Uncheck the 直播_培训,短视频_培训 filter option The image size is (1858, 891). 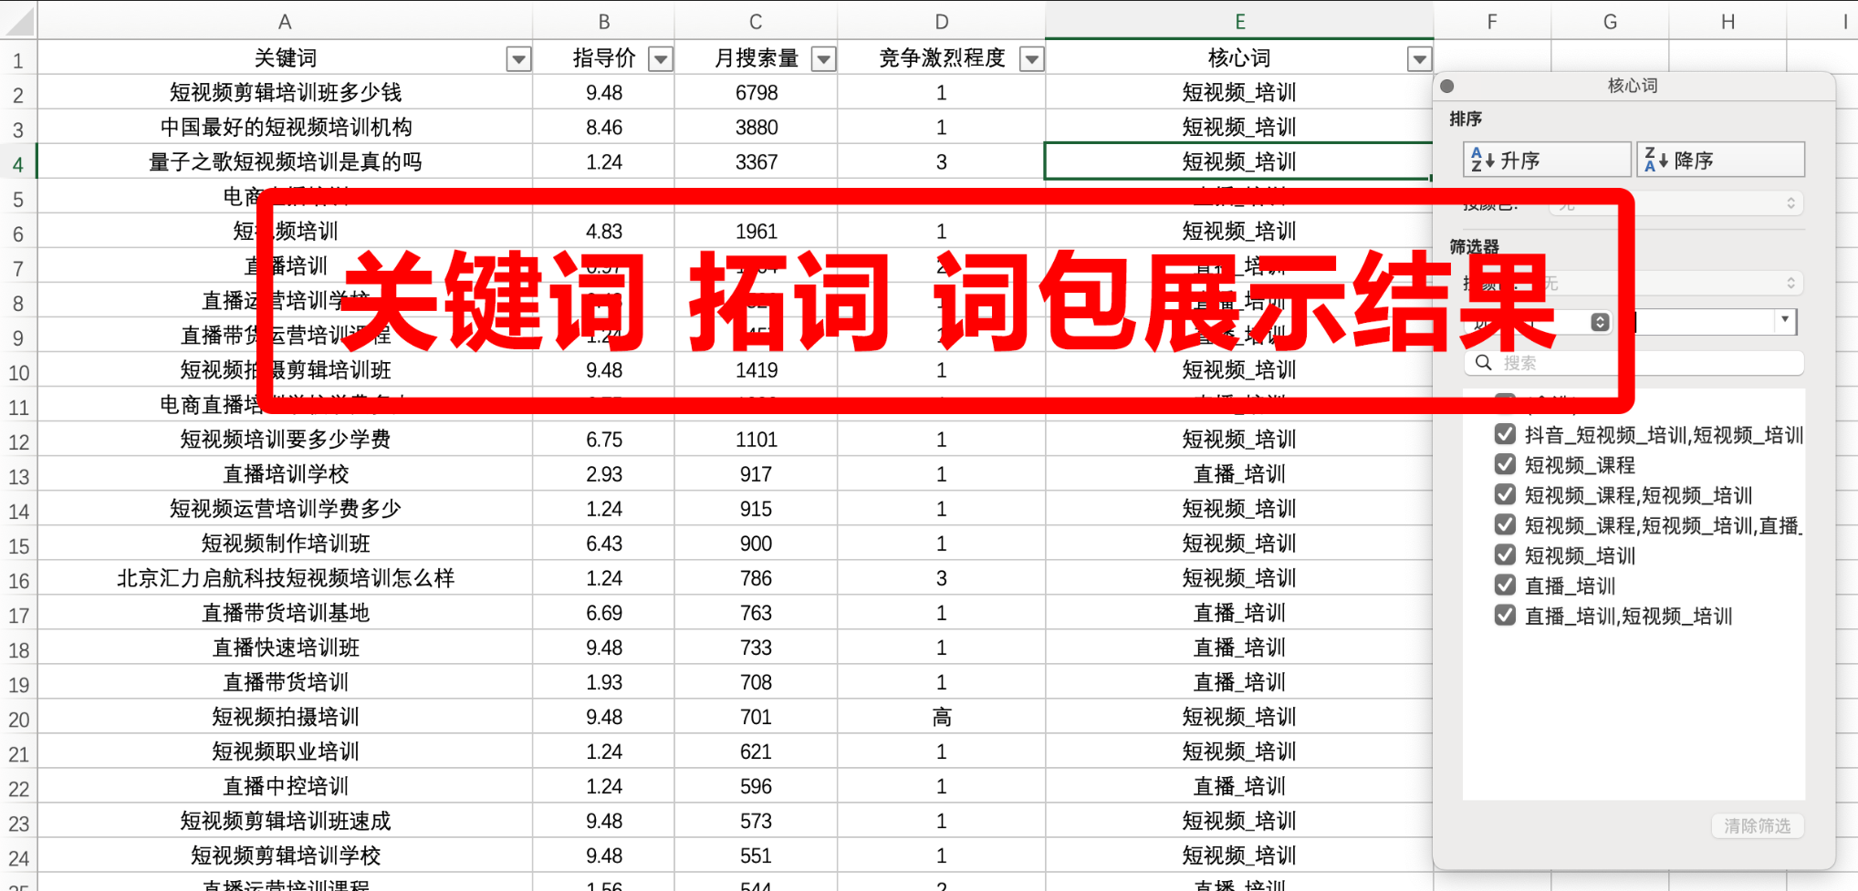[1505, 615]
